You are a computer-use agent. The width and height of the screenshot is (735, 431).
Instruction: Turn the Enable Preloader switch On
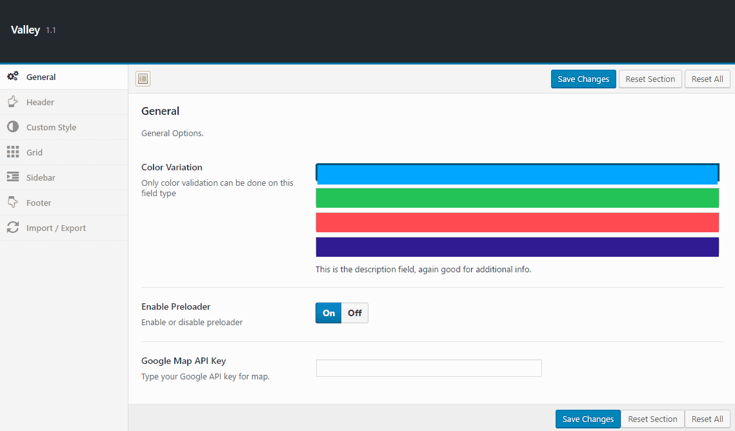tap(328, 313)
